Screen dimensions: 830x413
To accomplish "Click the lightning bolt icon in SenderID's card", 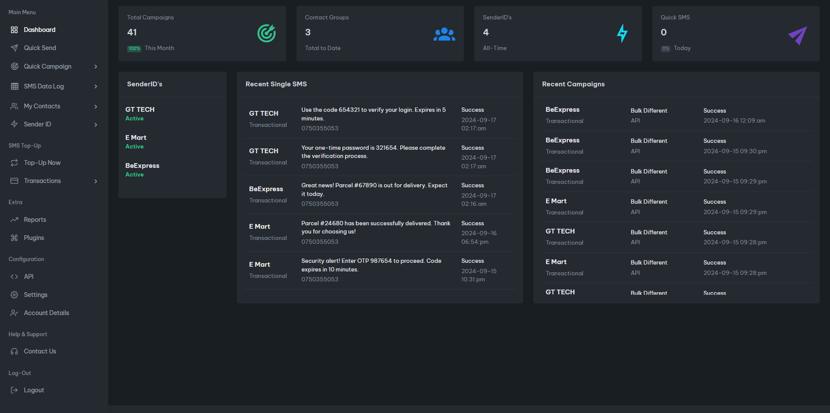I will click(x=622, y=33).
